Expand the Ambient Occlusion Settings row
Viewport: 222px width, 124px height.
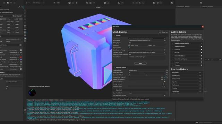pyautogui.click(x=173, y=43)
